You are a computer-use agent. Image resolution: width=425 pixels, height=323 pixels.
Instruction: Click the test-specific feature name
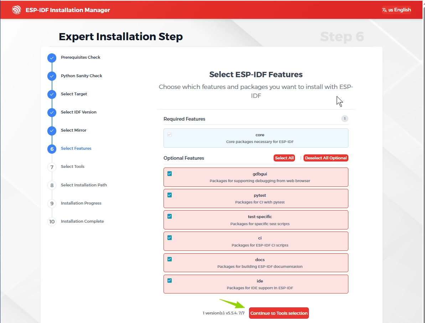click(x=260, y=217)
